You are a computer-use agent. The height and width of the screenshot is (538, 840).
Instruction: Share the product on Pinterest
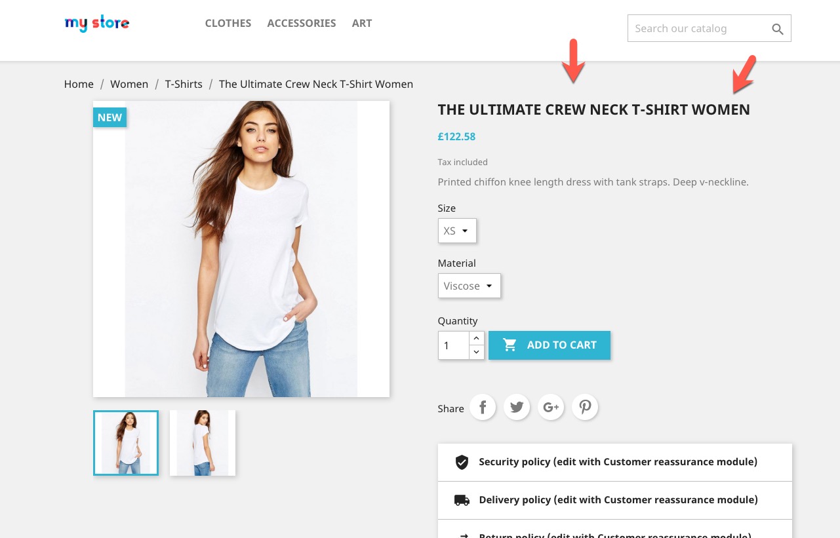pyautogui.click(x=585, y=408)
